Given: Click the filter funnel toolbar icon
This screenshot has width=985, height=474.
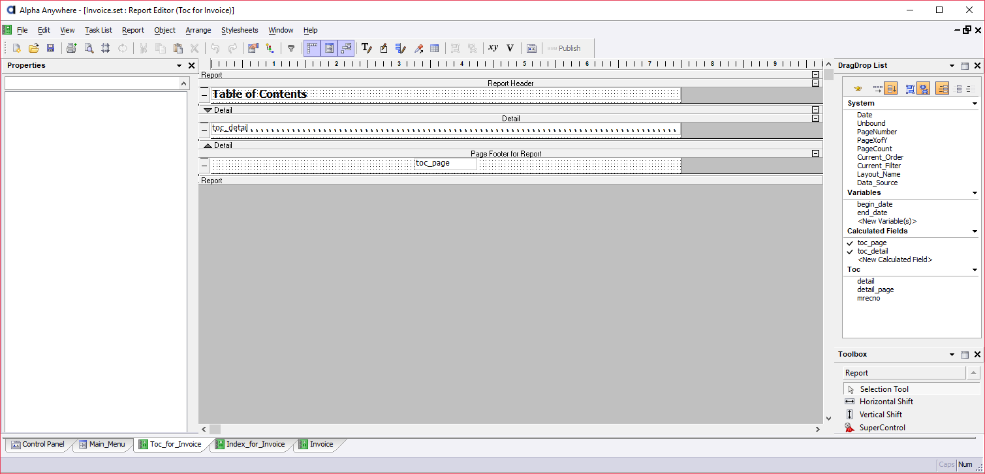Looking at the screenshot, I should (x=291, y=48).
